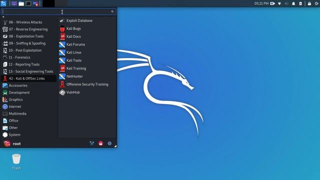The image size is (320, 180).
Task: Select 10 - Post Exploitation category
Action: tap(28, 50)
